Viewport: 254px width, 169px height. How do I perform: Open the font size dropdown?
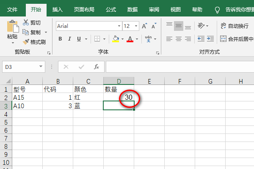click(x=136, y=26)
